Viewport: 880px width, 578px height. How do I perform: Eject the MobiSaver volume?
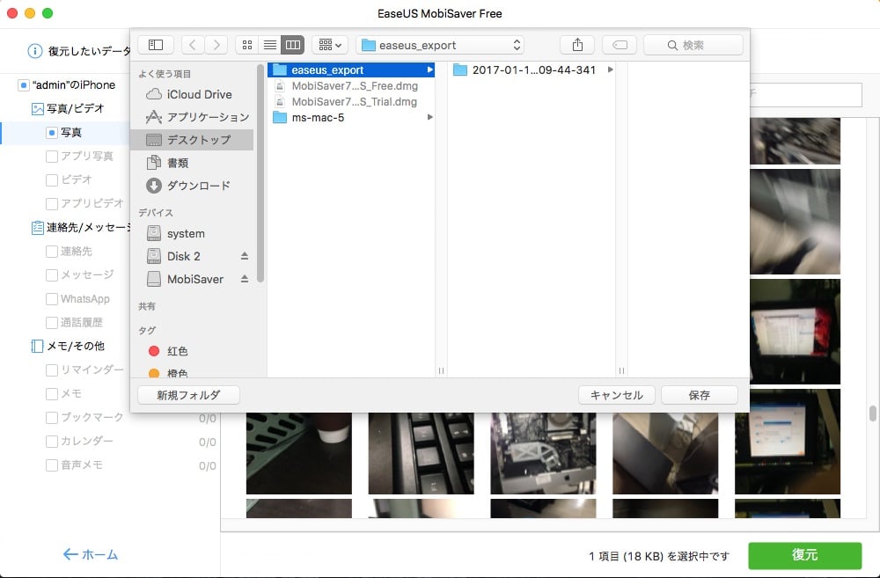pos(245,279)
